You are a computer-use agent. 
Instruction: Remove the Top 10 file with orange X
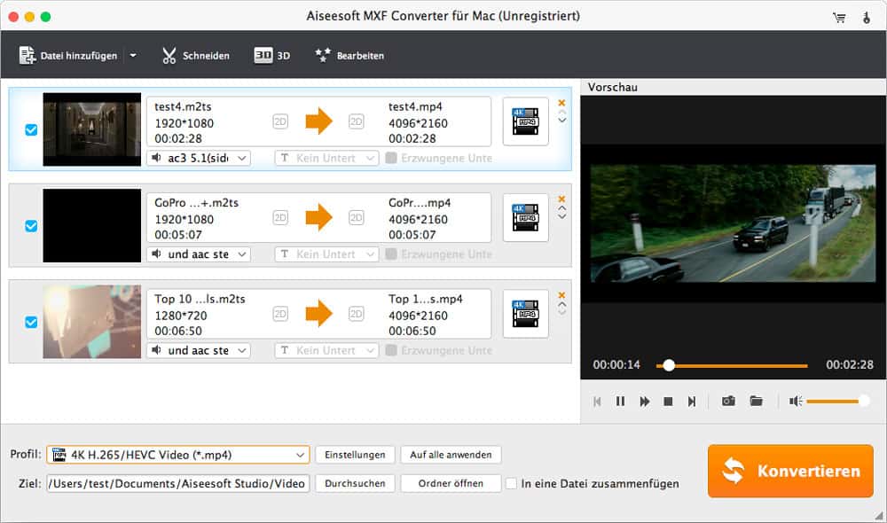pos(561,295)
